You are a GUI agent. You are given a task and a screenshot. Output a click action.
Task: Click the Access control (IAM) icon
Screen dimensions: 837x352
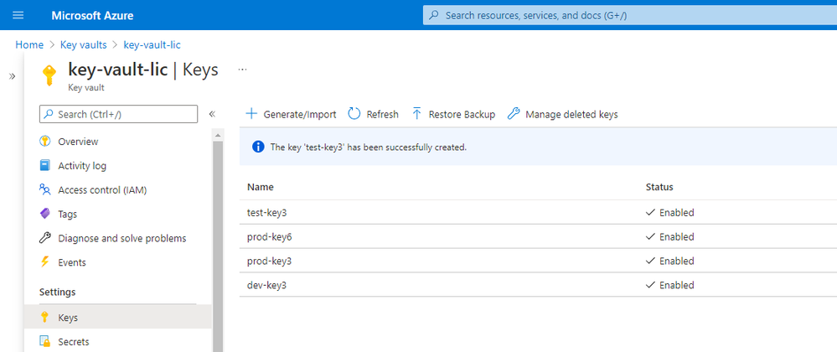click(45, 190)
